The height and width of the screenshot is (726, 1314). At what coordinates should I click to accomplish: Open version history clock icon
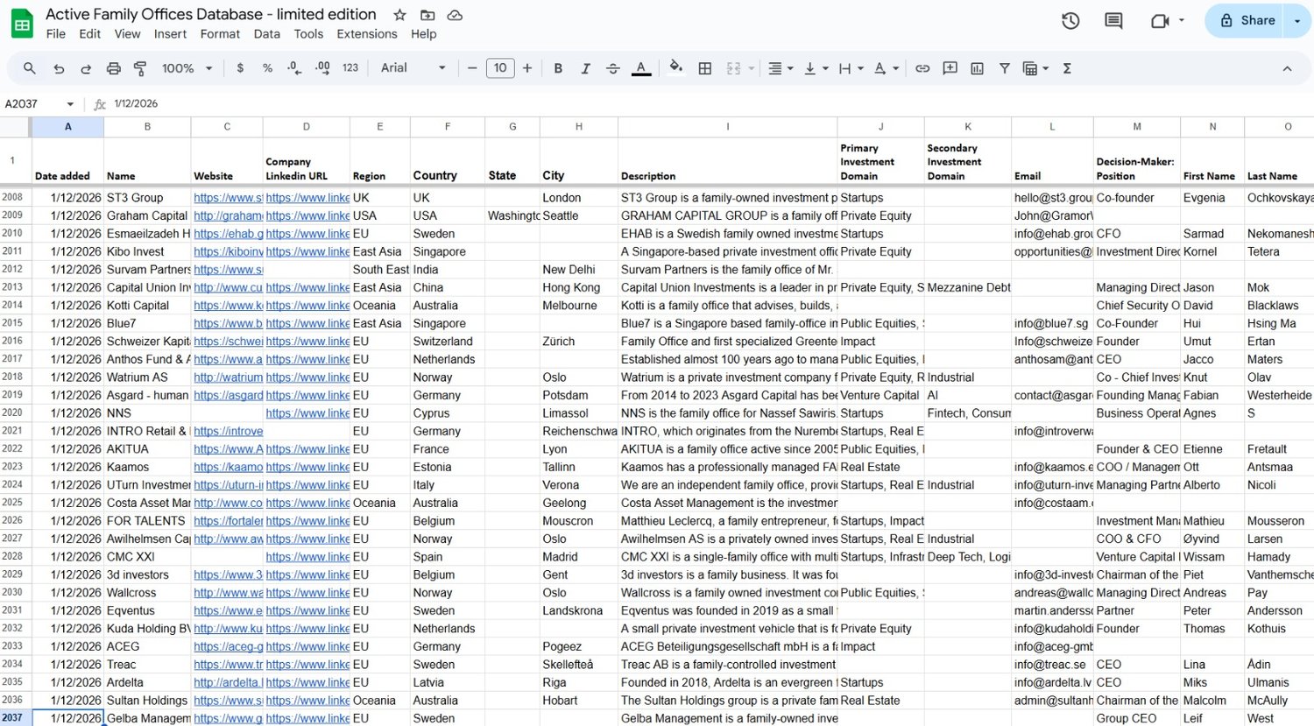(1070, 20)
